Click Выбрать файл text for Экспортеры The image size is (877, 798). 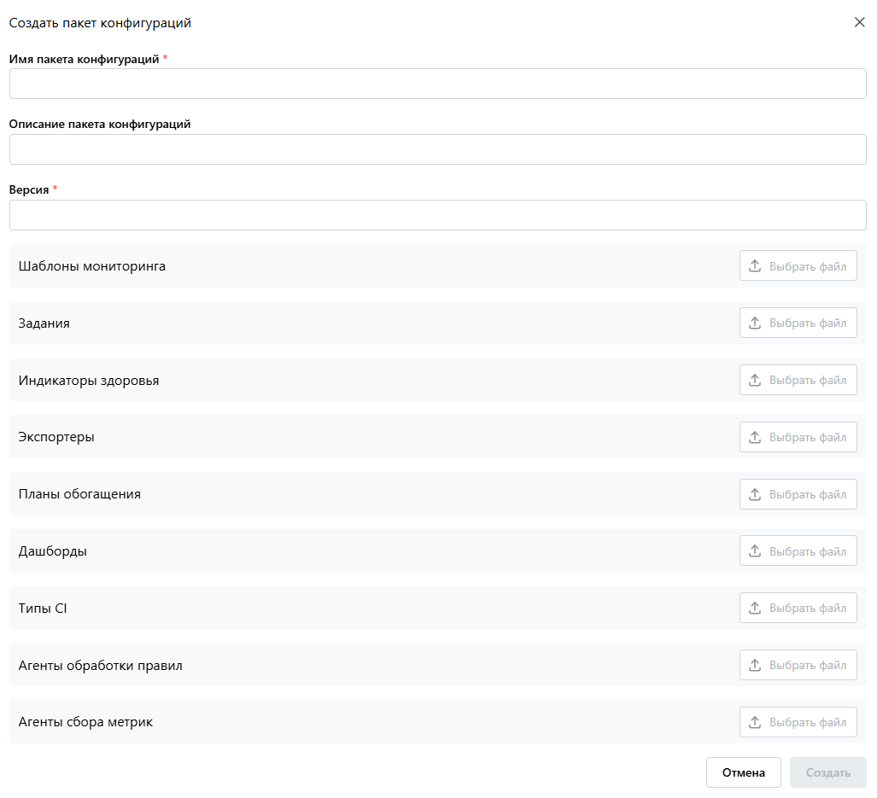click(x=808, y=437)
